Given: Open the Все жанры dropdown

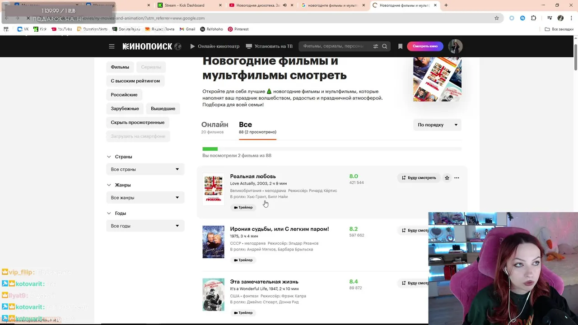Looking at the screenshot, I should click(145, 197).
